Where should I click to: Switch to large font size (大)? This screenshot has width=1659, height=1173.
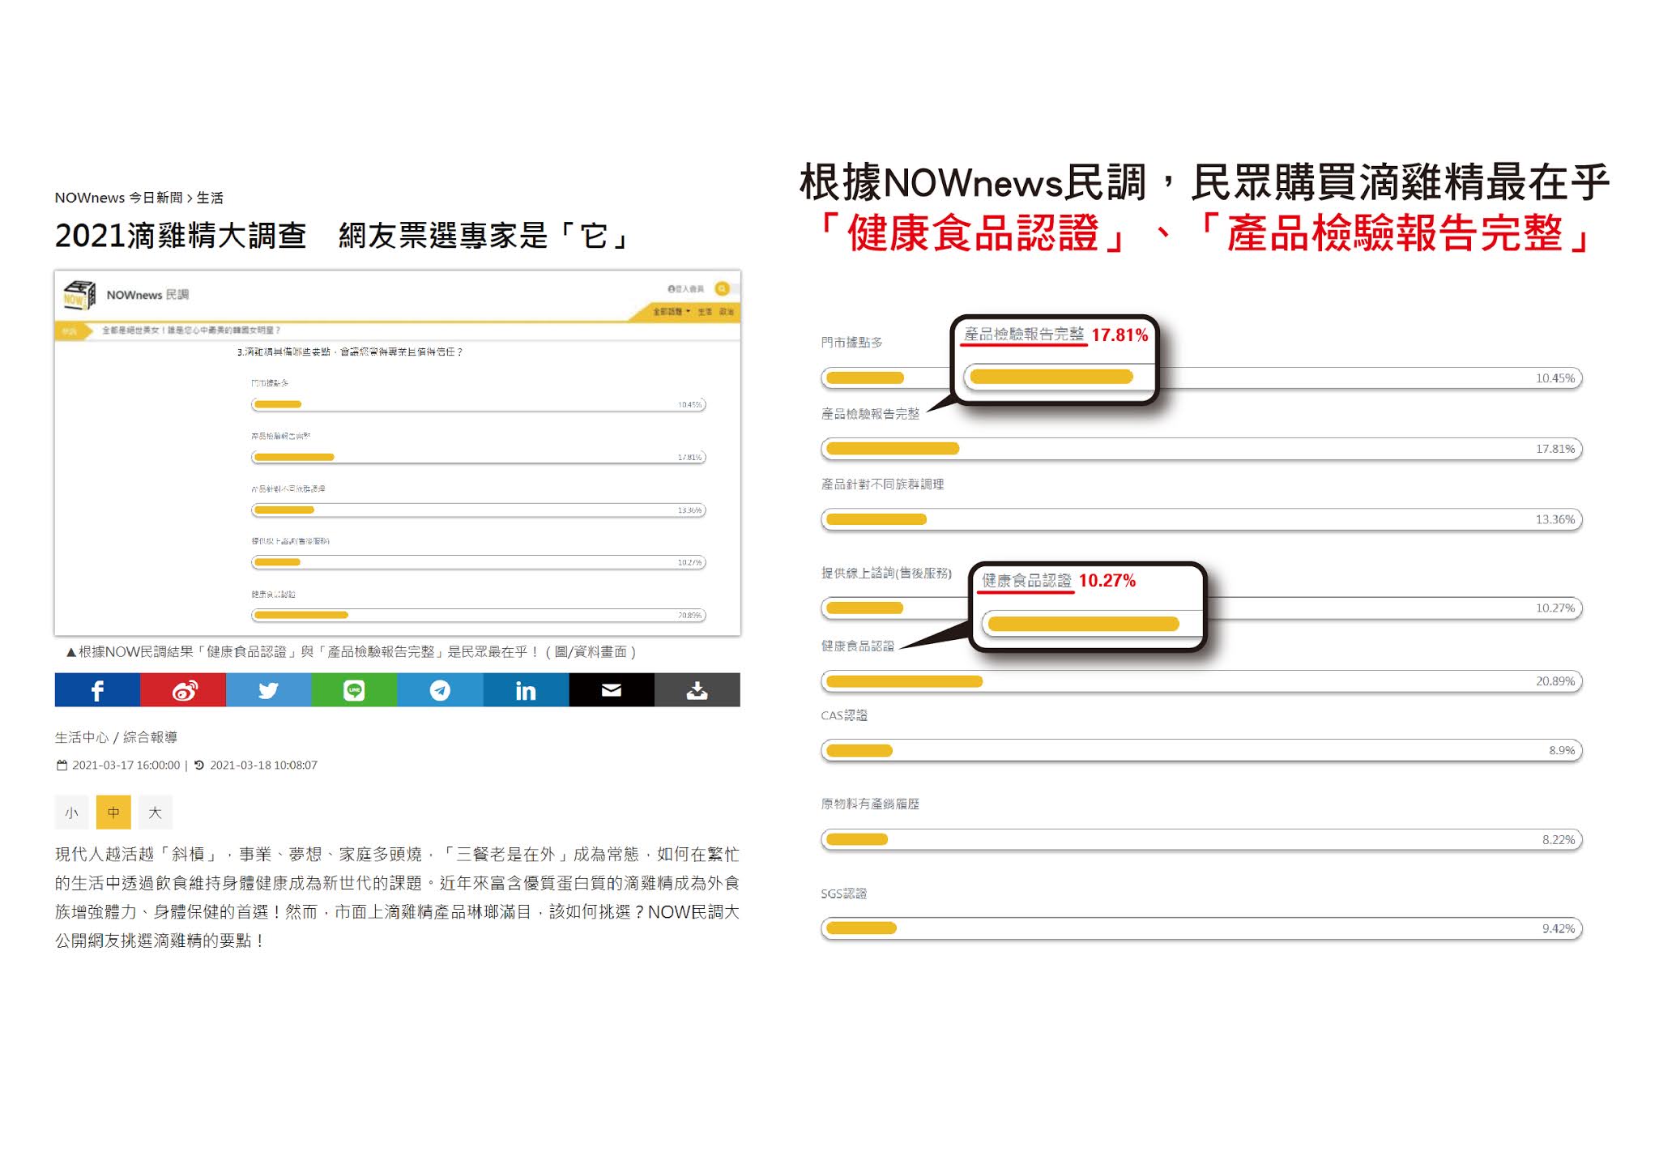point(155,813)
